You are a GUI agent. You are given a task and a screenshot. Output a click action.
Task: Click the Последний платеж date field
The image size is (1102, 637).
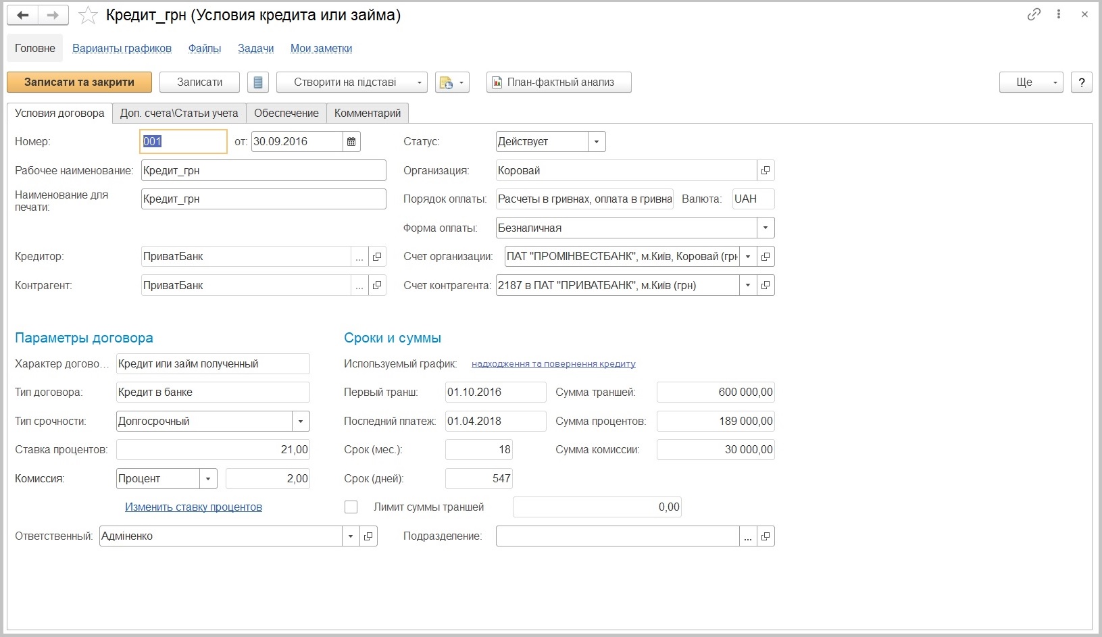coord(495,422)
